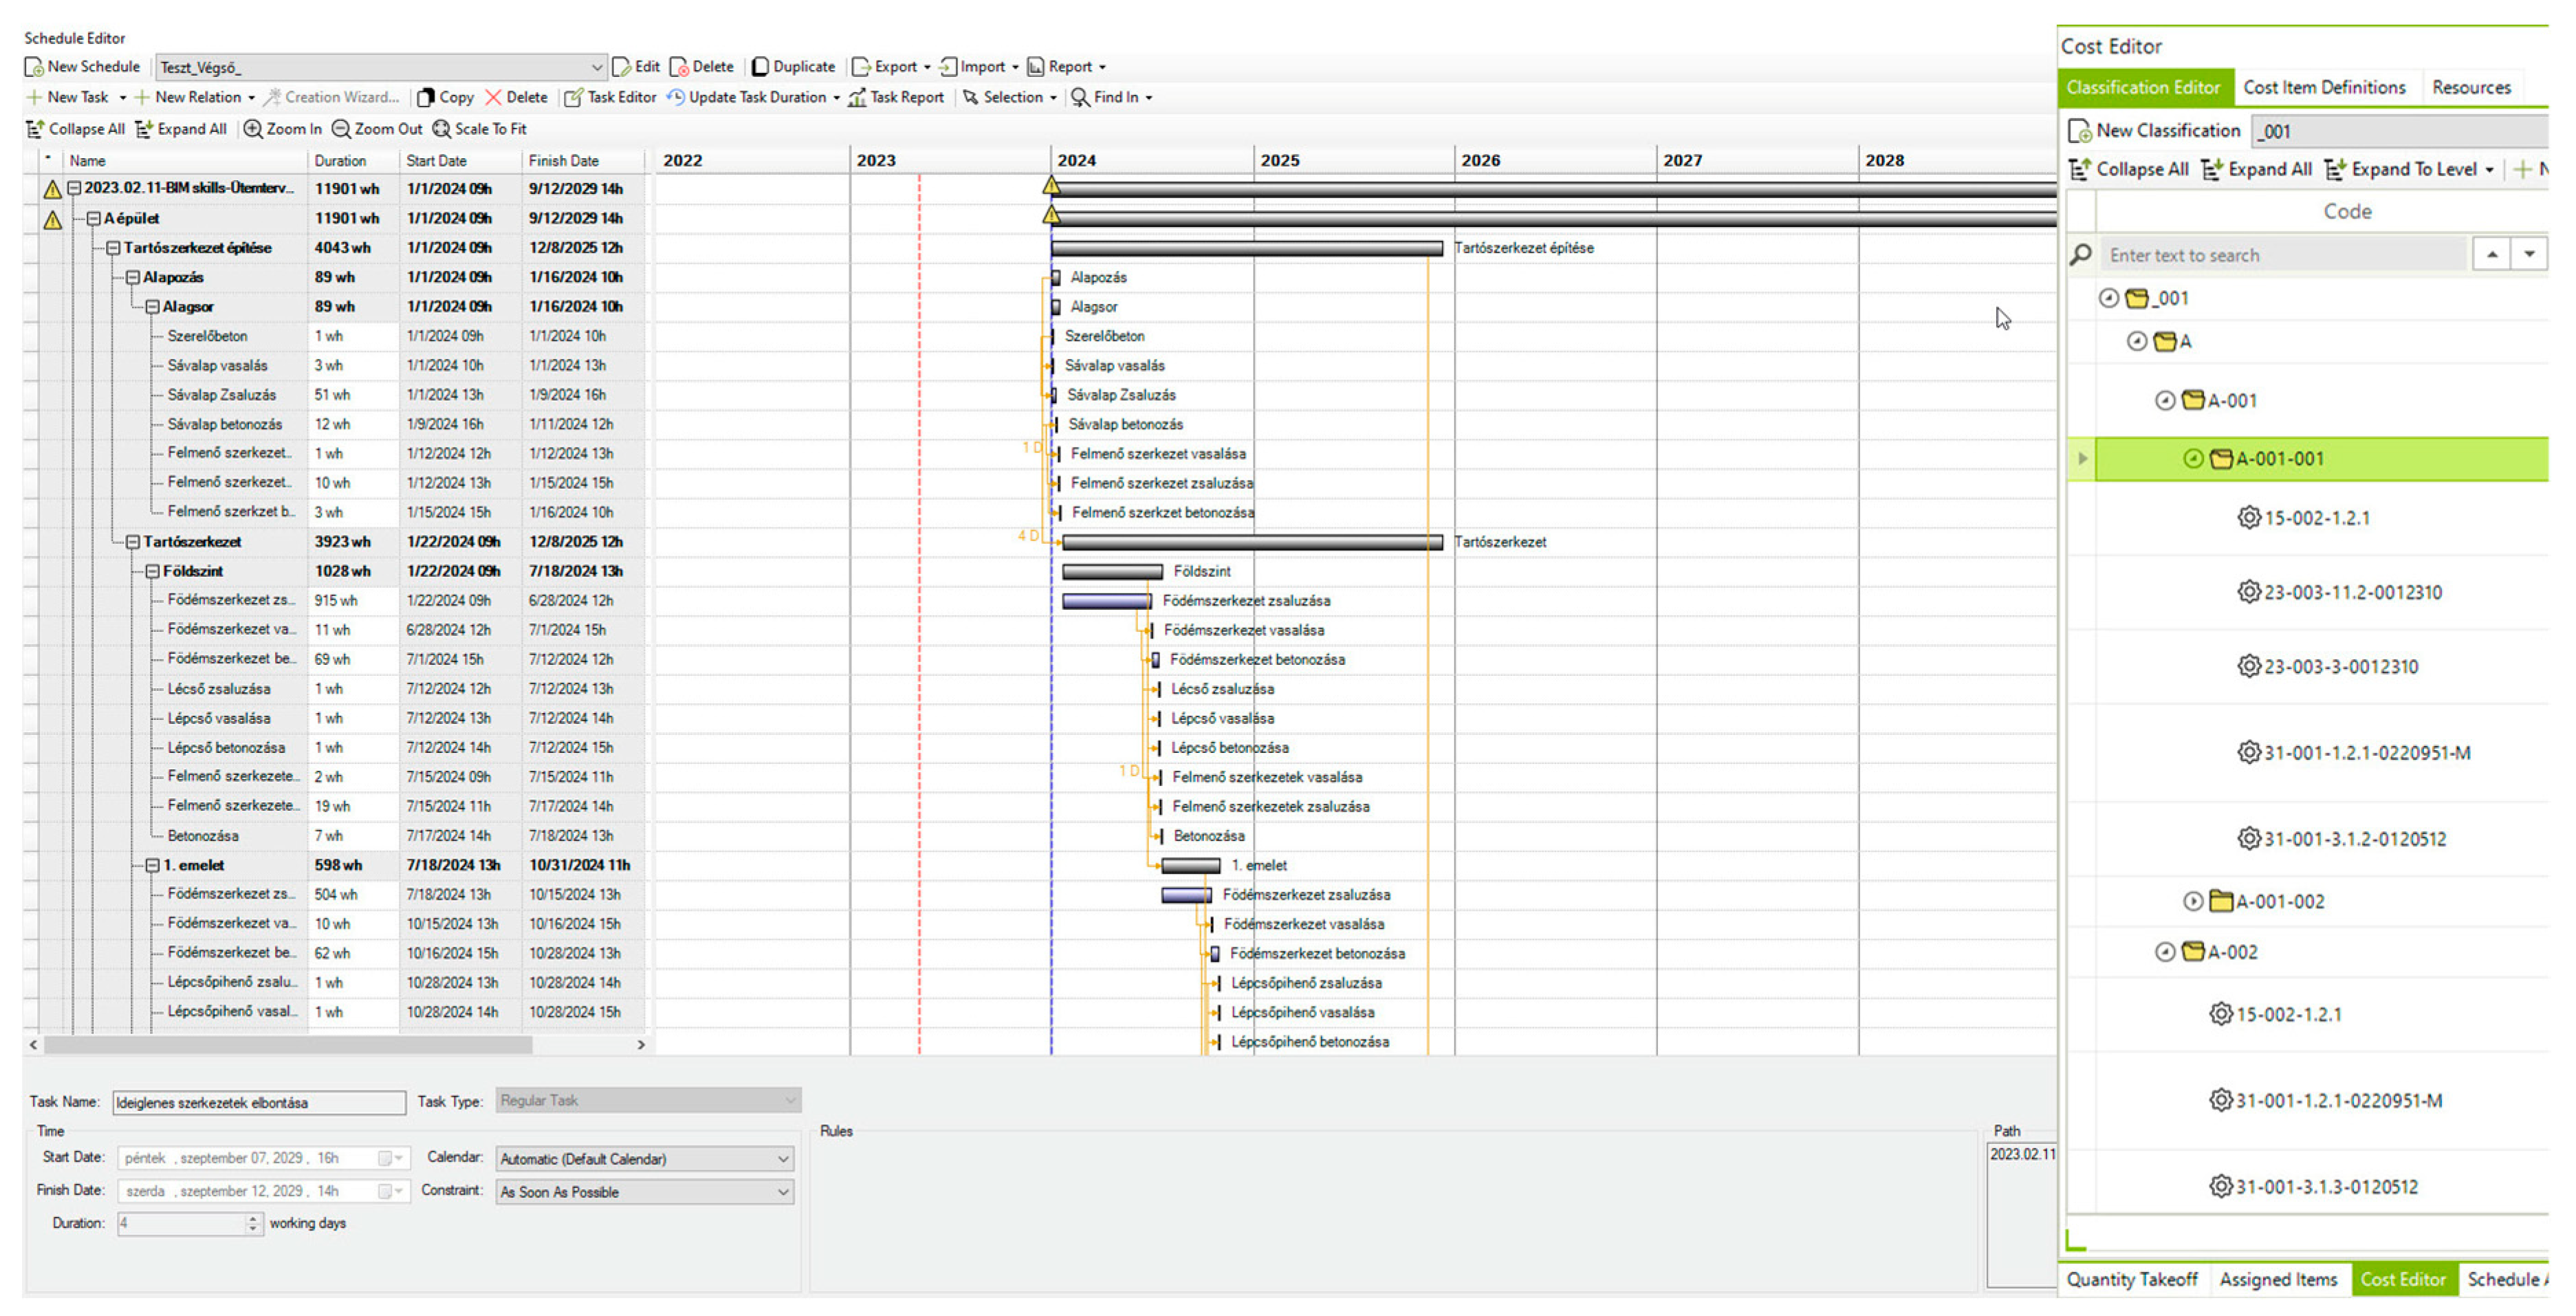The image size is (2576, 1316).
Task: Open the Task Editor tool
Action: point(610,97)
